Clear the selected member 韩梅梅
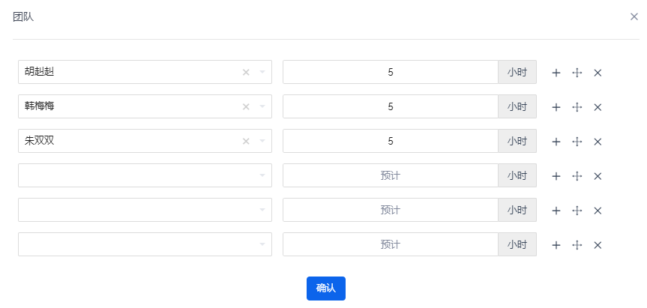Viewport: 647px width, 308px height. (x=246, y=107)
